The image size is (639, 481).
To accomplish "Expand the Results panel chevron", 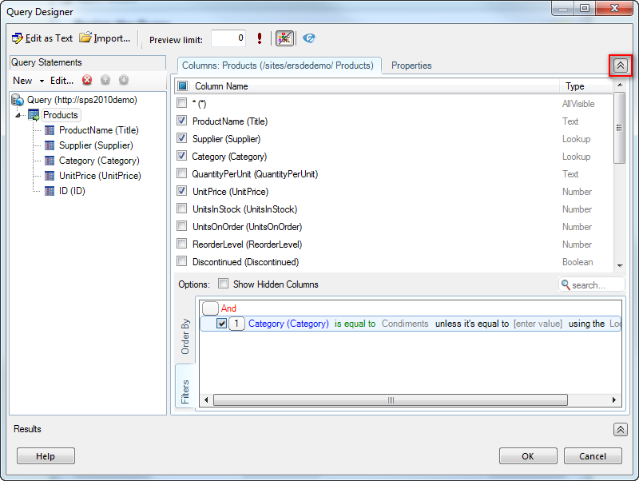I will (x=621, y=429).
